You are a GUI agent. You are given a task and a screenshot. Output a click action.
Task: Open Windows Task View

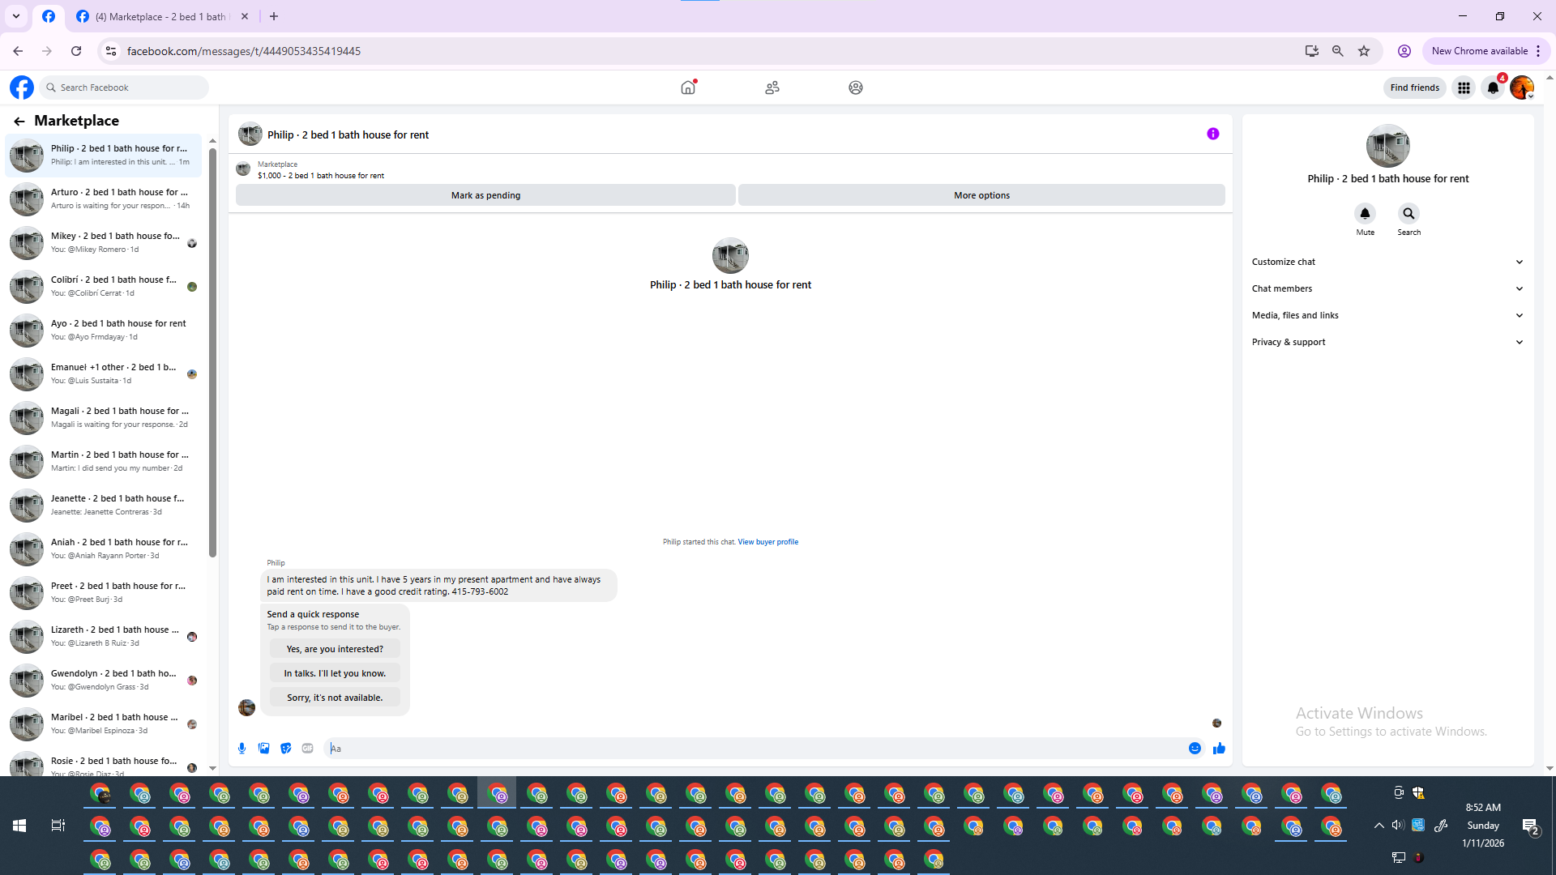[58, 826]
